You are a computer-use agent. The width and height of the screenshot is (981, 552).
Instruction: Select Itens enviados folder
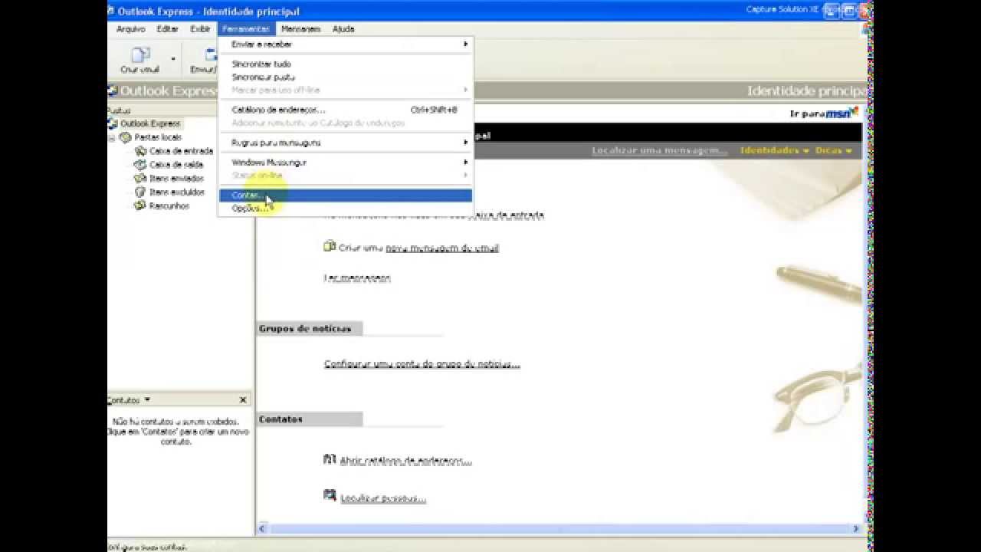pyautogui.click(x=176, y=179)
